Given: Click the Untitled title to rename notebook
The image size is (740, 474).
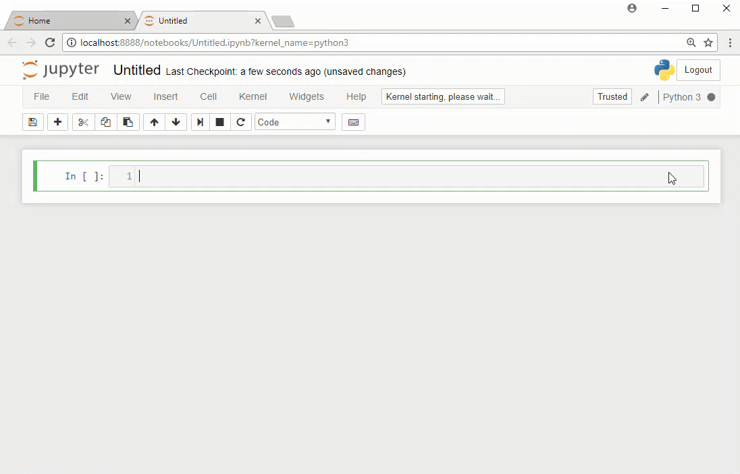Looking at the screenshot, I should pyautogui.click(x=136, y=70).
